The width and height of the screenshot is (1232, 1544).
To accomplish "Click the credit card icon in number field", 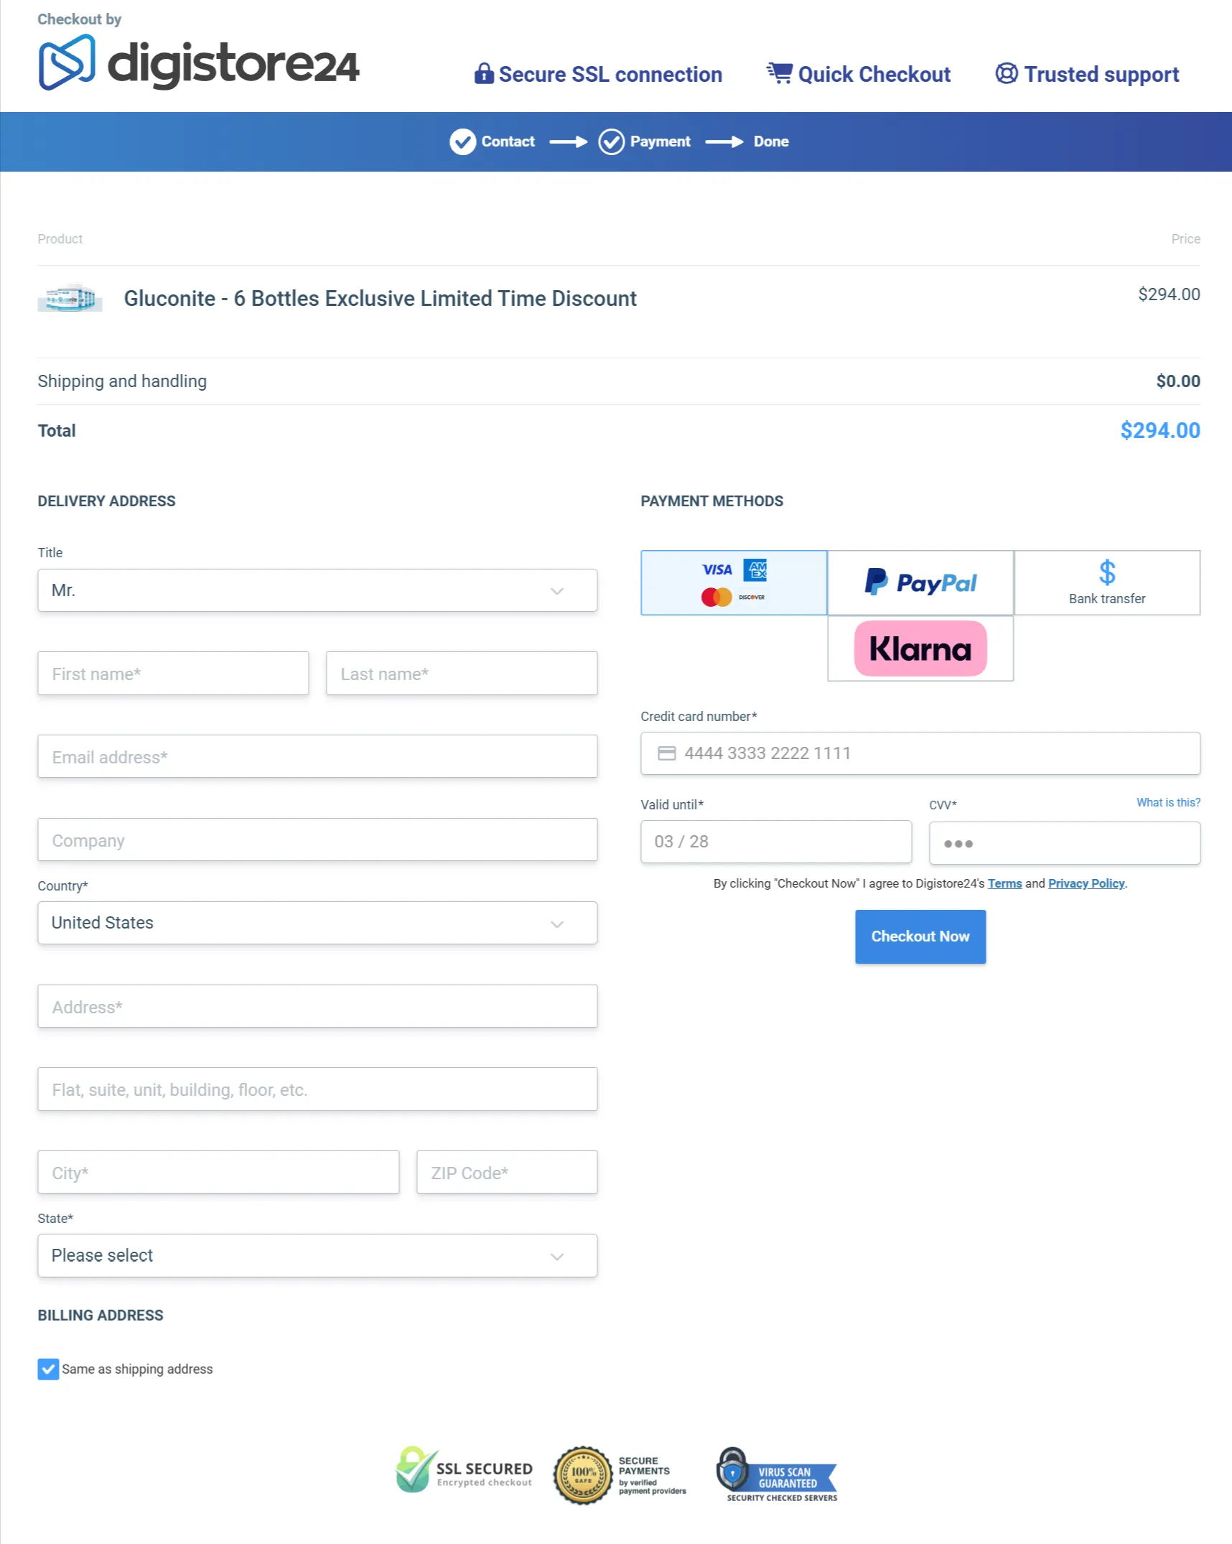I will [666, 753].
